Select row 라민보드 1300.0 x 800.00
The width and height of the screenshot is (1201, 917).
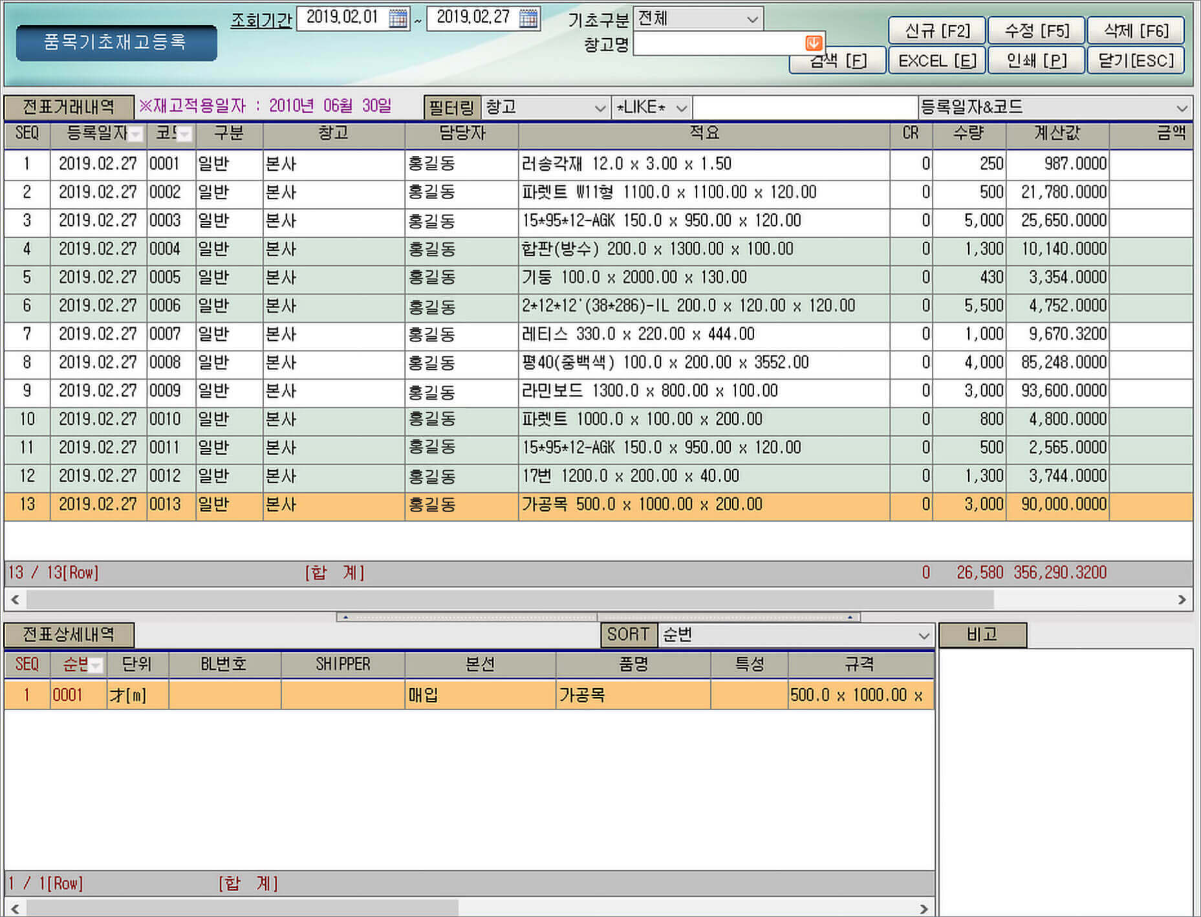(598, 392)
